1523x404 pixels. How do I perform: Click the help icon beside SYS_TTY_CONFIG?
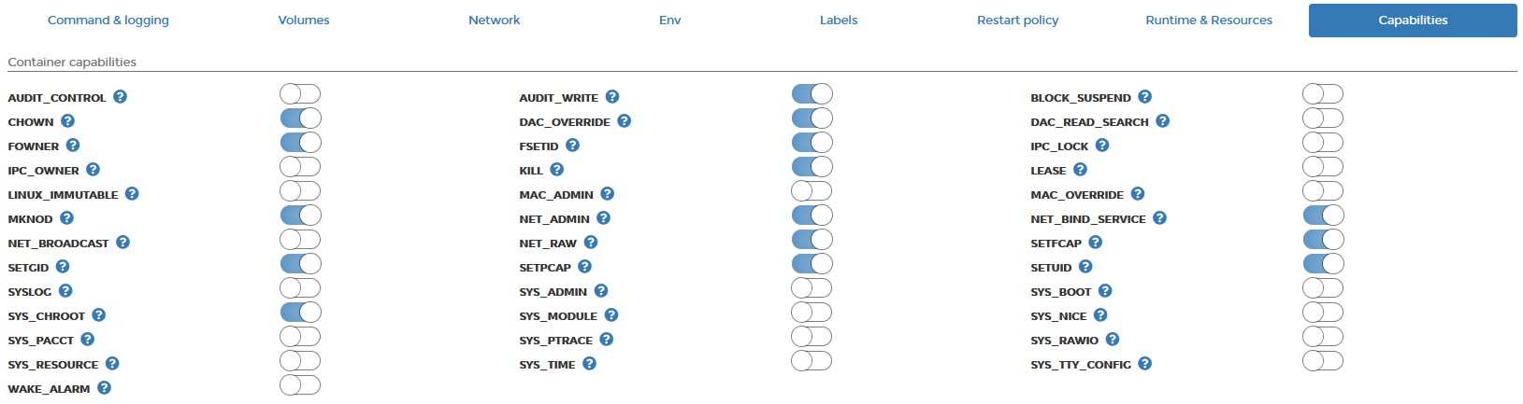coord(1145,364)
